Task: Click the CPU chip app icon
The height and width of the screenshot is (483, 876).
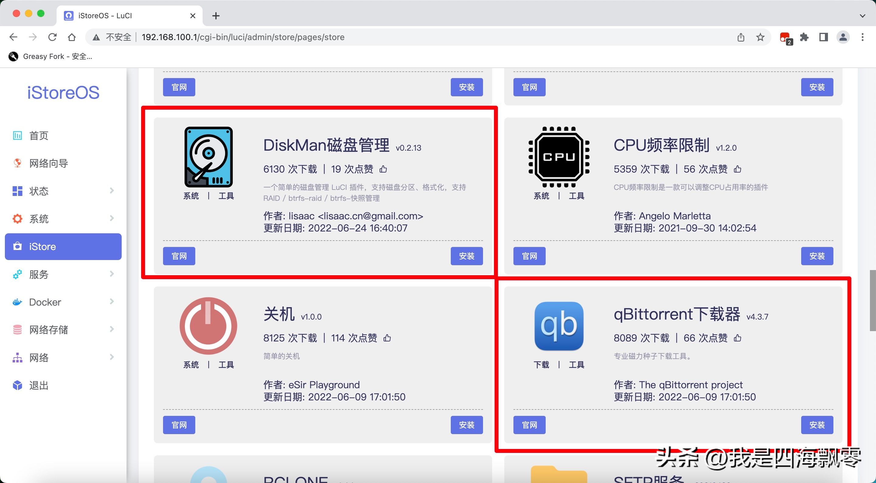Action: (x=559, y=157)
